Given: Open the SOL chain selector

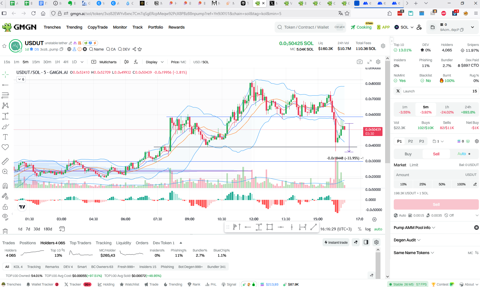Looking at the screenshot, I should point(404,27).
